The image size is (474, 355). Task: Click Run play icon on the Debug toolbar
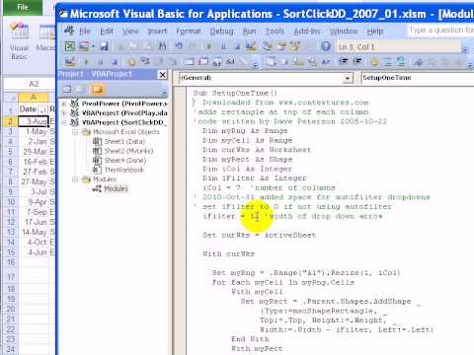(x=87, y=61)
